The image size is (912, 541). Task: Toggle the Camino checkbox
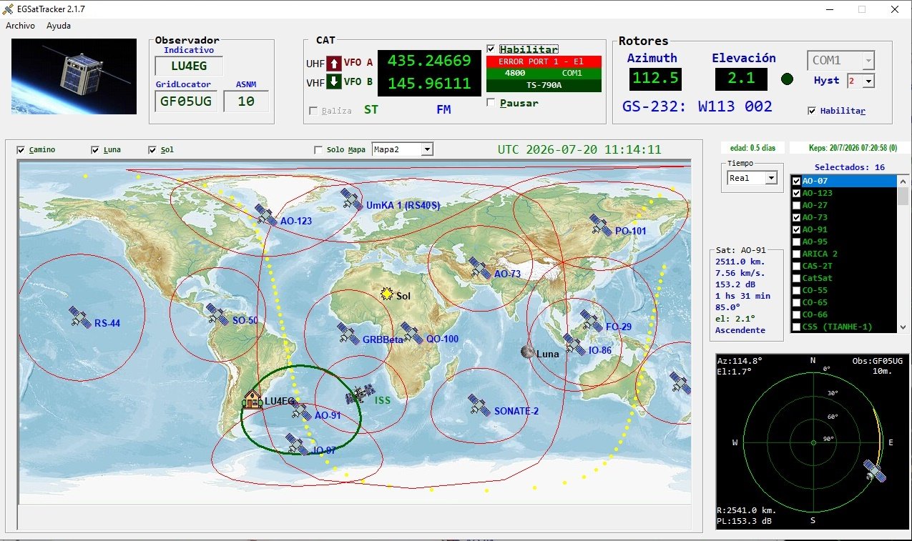pos(21,150)
